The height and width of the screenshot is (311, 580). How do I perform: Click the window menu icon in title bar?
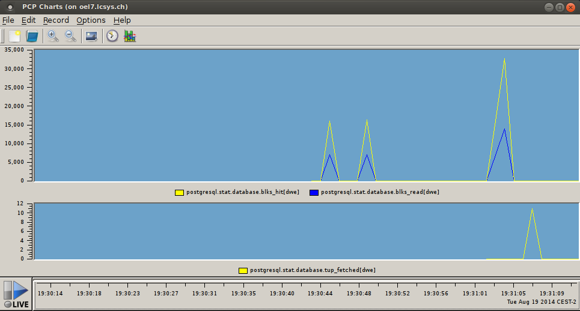coord(10,7)
